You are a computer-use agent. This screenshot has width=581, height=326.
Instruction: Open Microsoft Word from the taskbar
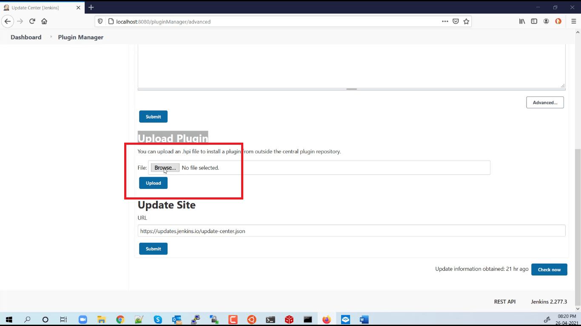(364, 319)
